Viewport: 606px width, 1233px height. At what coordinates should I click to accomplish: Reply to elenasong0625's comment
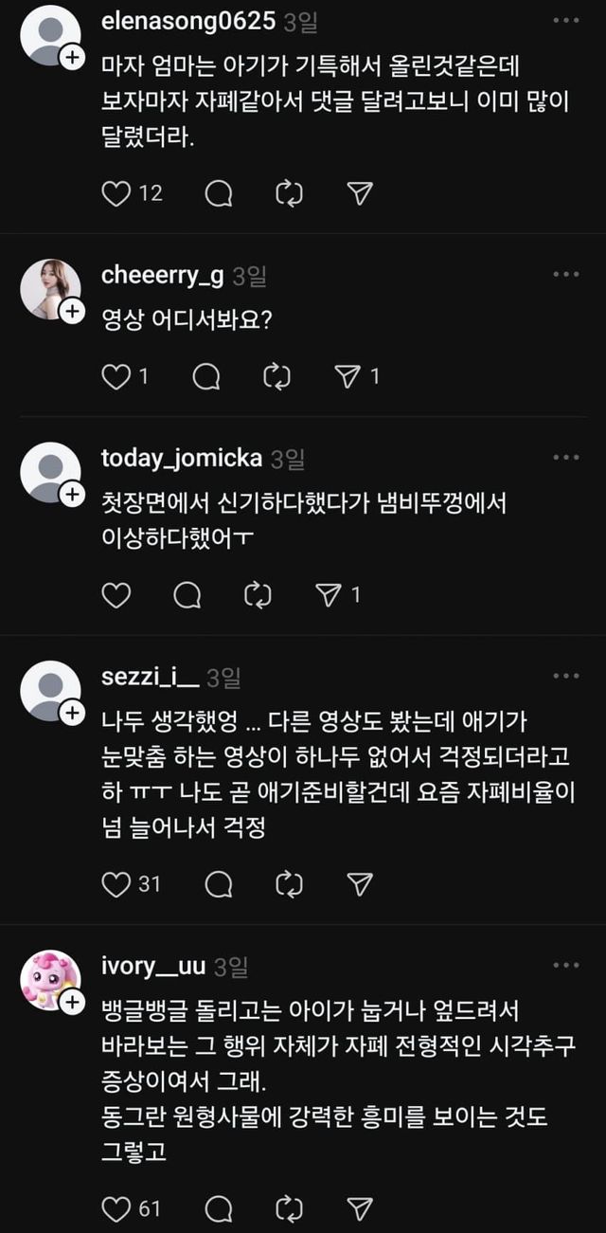click(x=219, y=193)
